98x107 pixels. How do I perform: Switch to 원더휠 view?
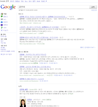(3, 48)
